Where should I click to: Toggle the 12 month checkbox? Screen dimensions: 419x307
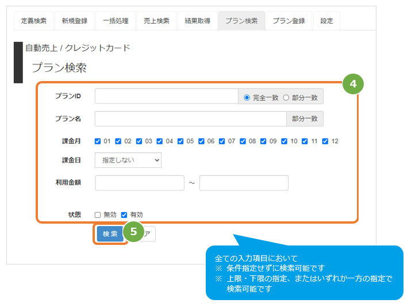click(x=325, y=141)
